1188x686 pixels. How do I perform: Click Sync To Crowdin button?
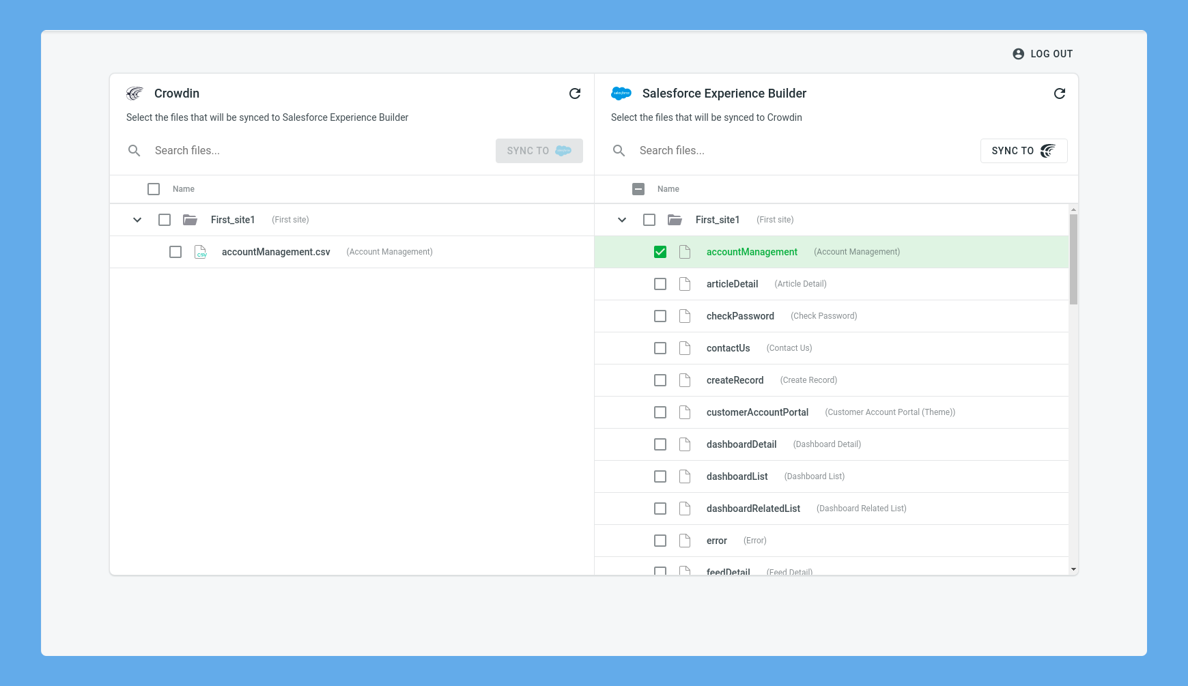point(1024,151)
